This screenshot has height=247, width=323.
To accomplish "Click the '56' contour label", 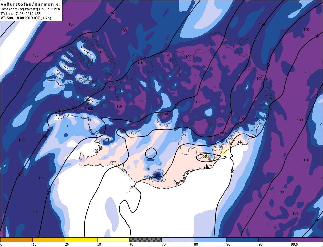I will click(x=317, y=220).
